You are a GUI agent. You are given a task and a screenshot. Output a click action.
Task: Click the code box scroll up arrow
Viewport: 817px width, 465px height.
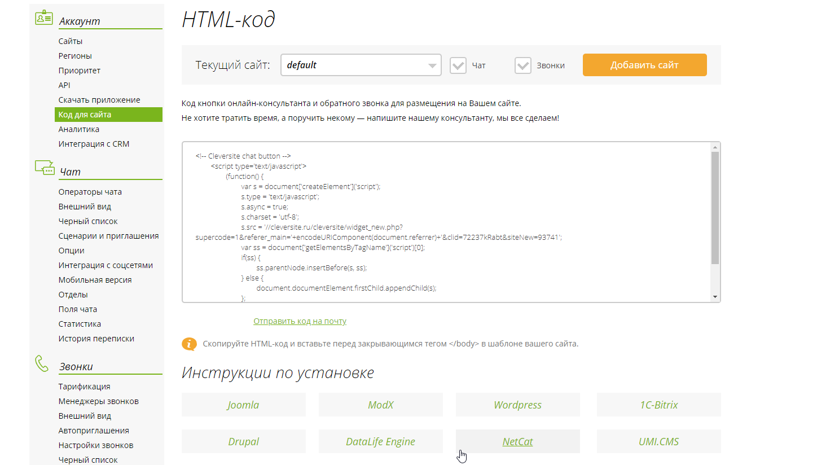tap(715, 147)
